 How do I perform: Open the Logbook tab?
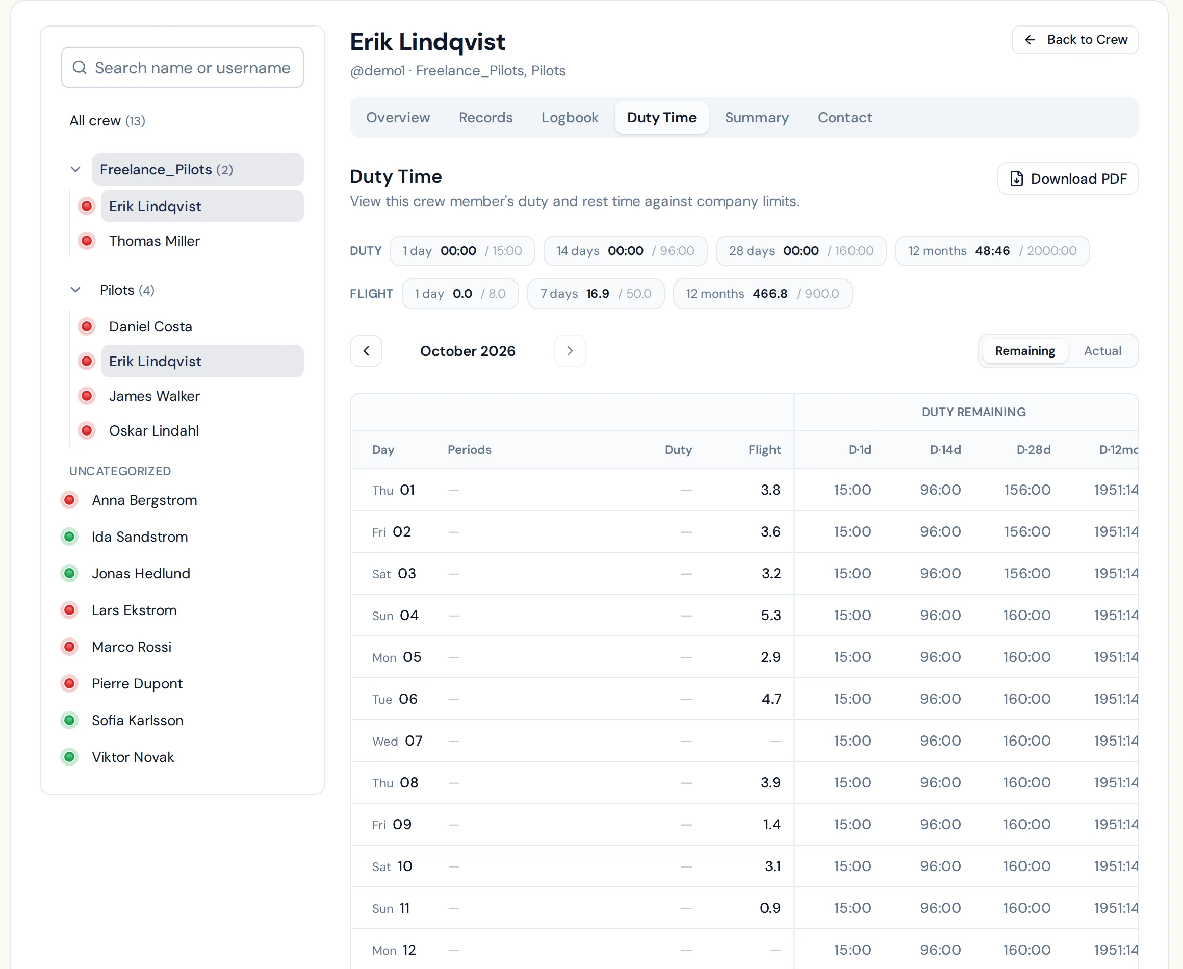pos(570,117)
